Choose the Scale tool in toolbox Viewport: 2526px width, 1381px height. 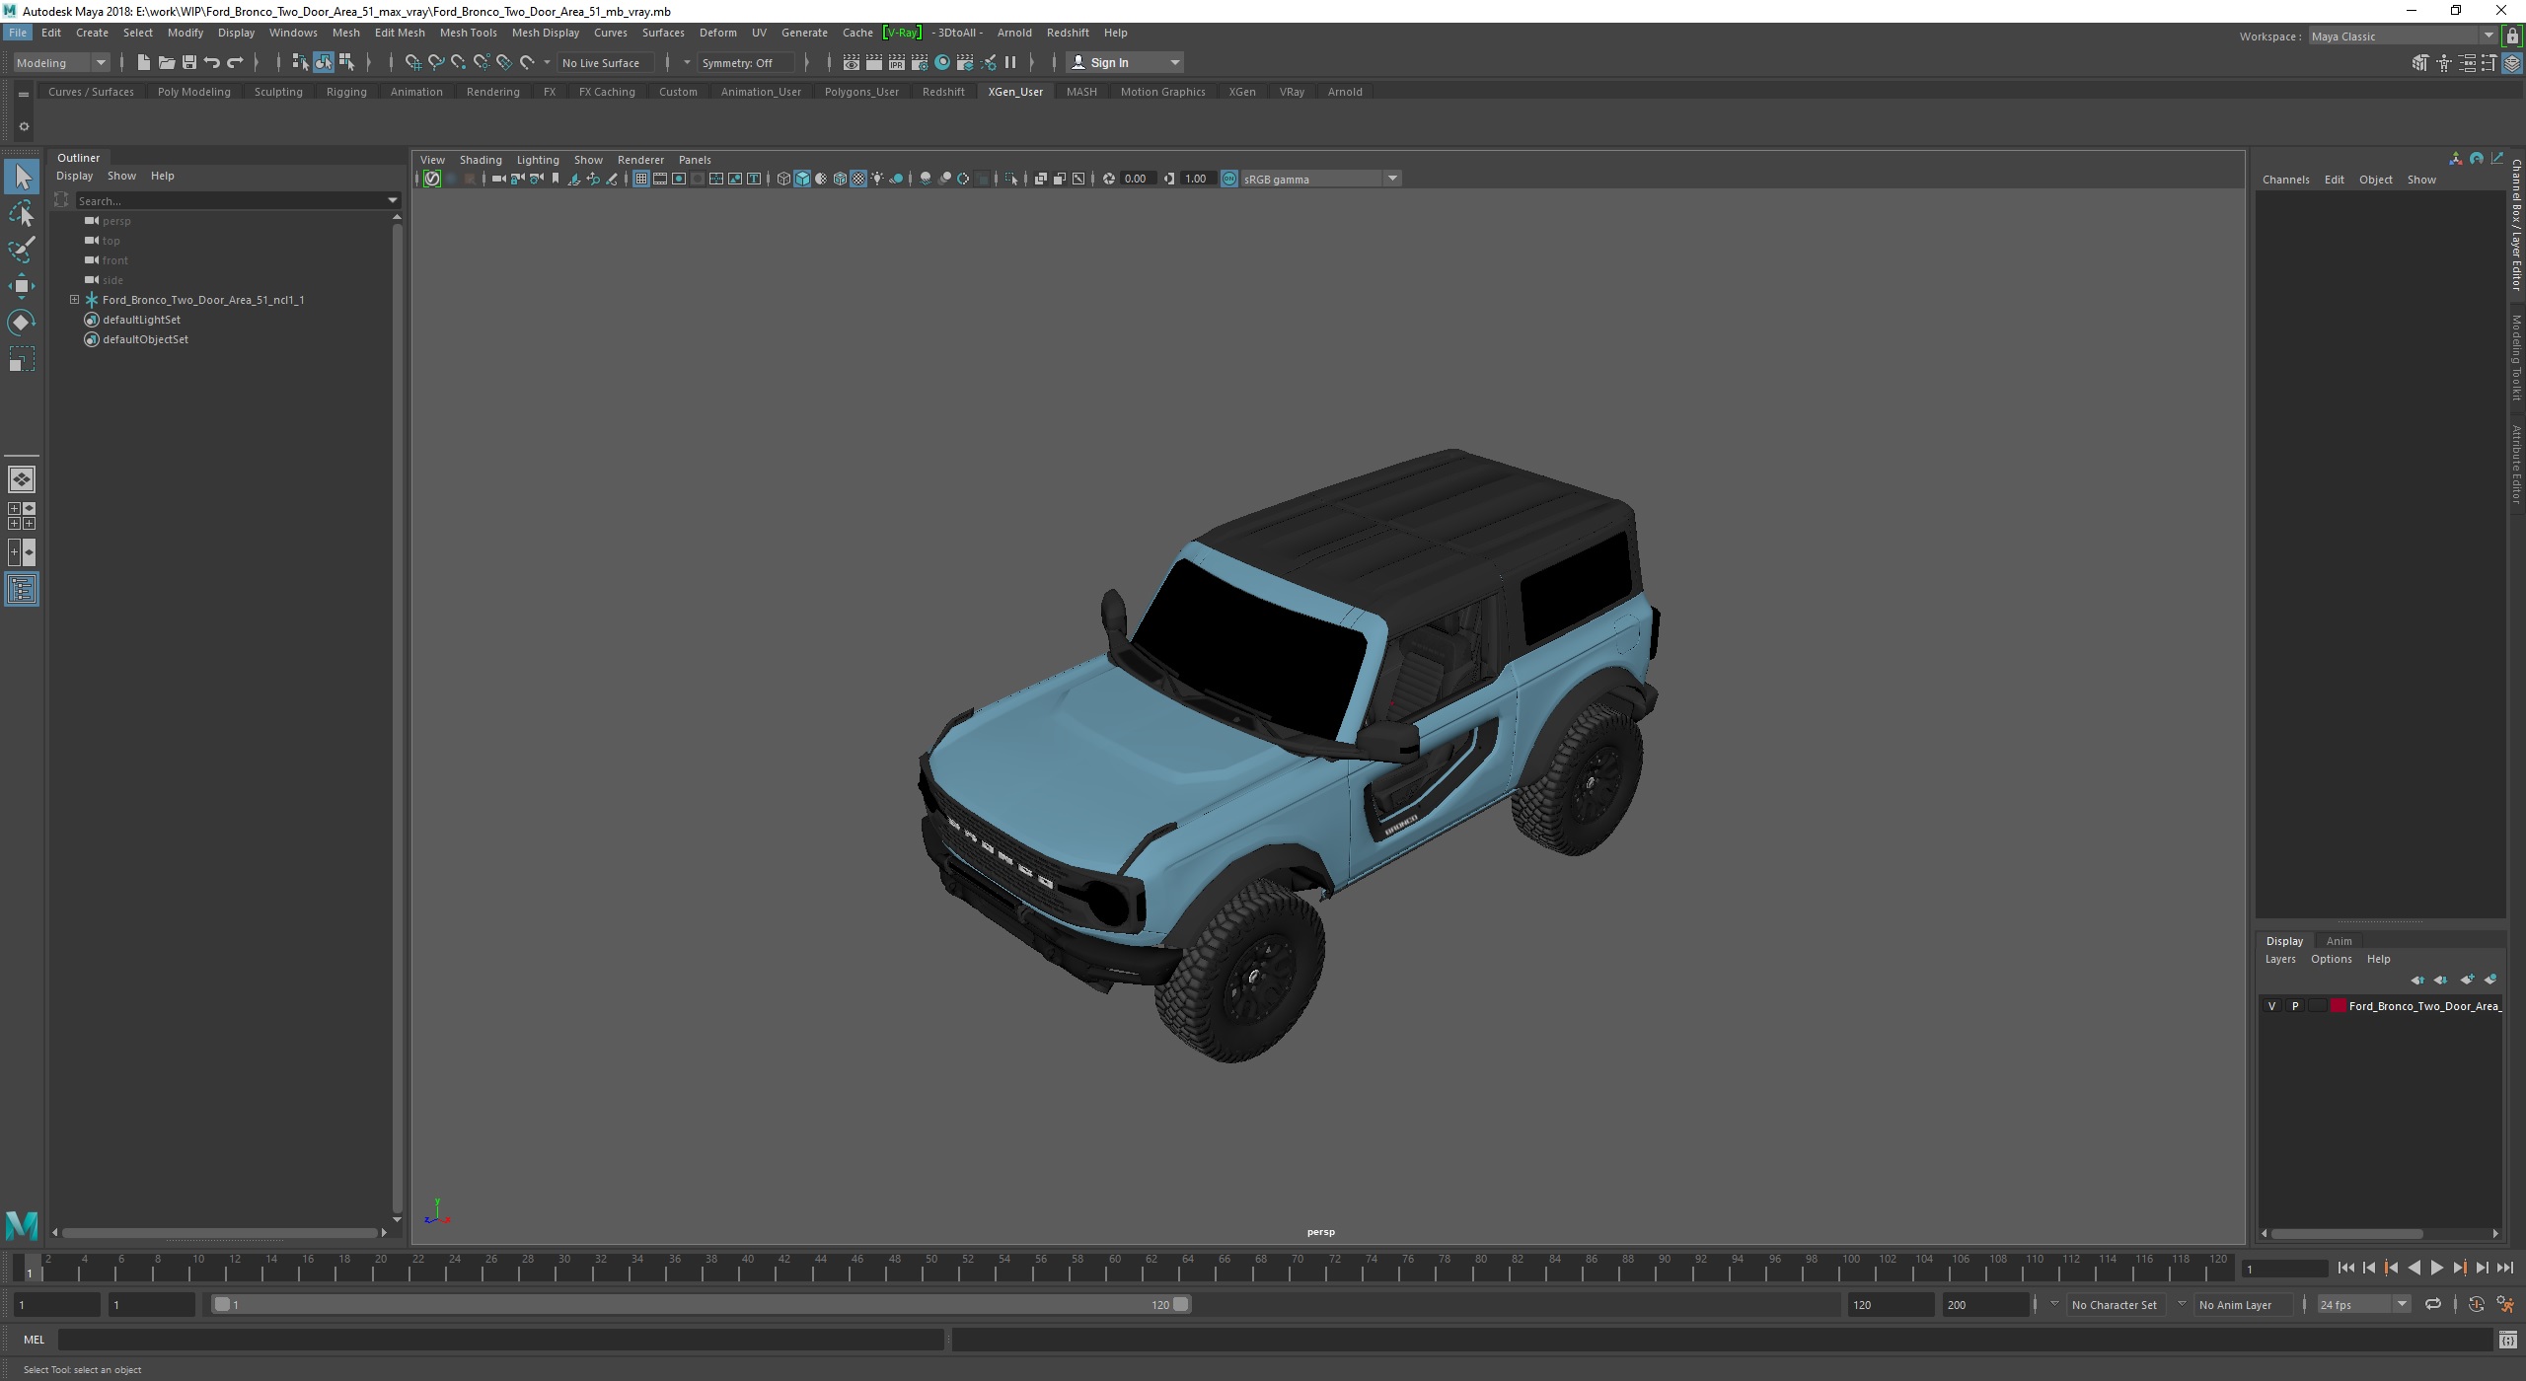pyautogui.click(x=22, y=359)
